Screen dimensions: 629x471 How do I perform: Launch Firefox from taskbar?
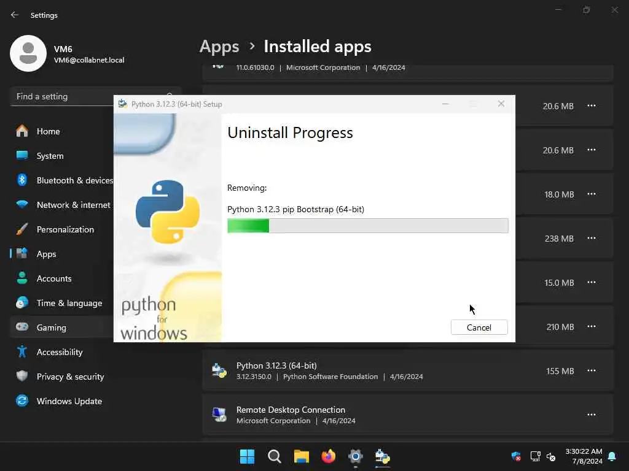329,456
